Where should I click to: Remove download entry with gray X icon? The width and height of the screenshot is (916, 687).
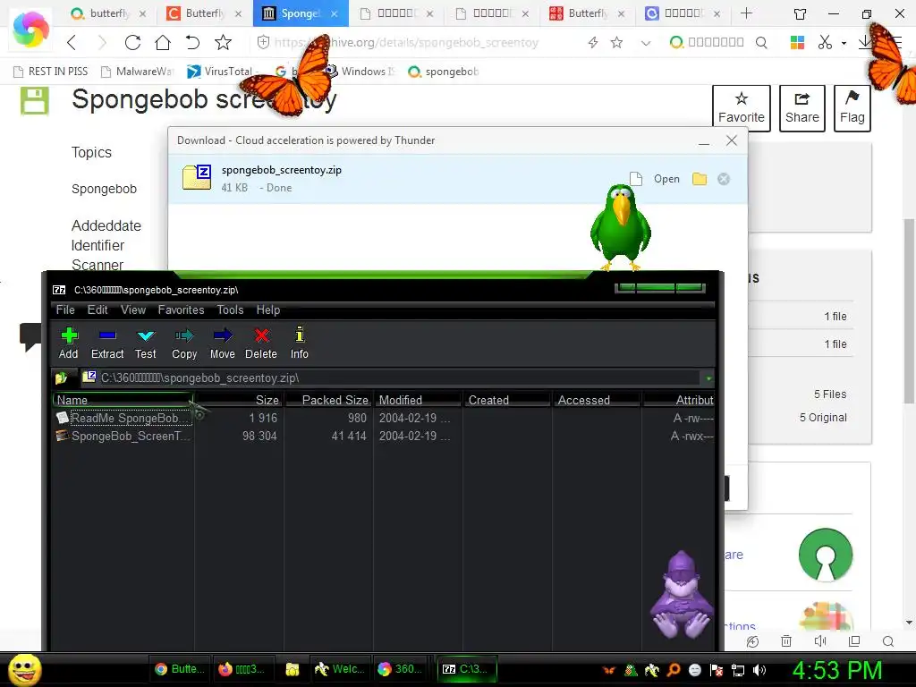coord(723,179)
